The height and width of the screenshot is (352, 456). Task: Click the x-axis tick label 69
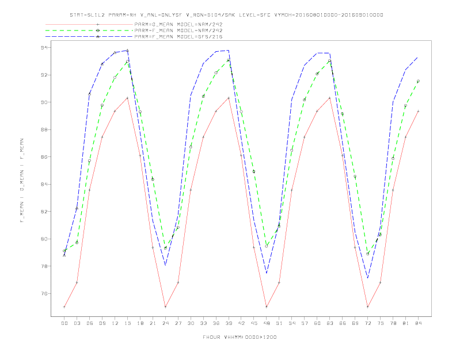click(355, 323)
